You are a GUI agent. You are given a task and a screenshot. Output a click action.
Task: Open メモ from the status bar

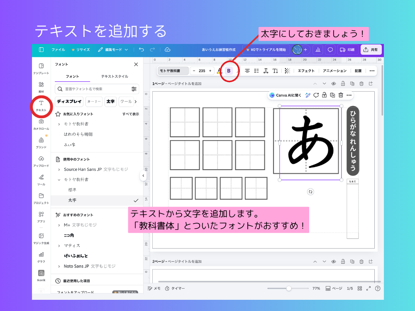[x=154, y=288]
